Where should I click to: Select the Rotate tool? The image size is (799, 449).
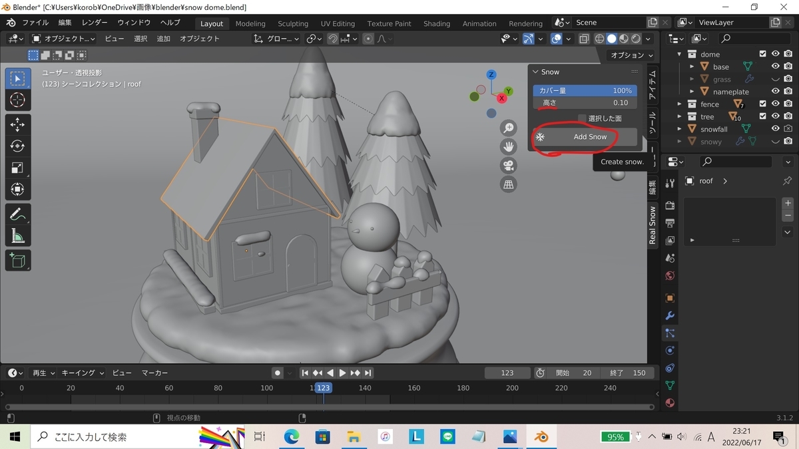(x=18, y=146)
